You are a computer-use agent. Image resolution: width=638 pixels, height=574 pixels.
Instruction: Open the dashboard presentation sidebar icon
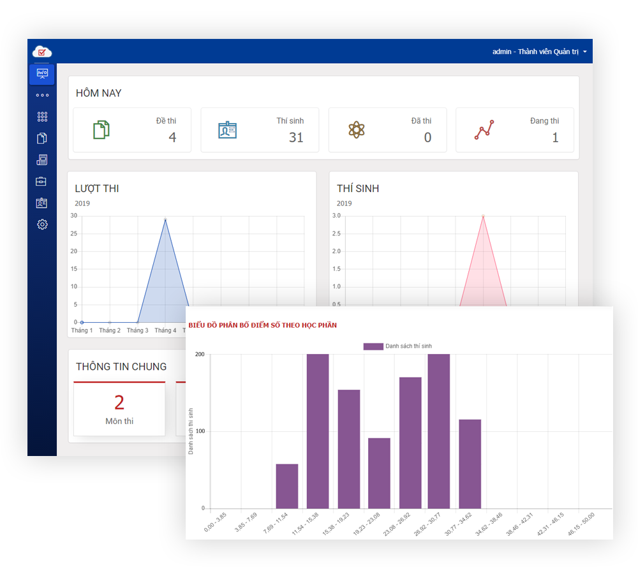42,73
